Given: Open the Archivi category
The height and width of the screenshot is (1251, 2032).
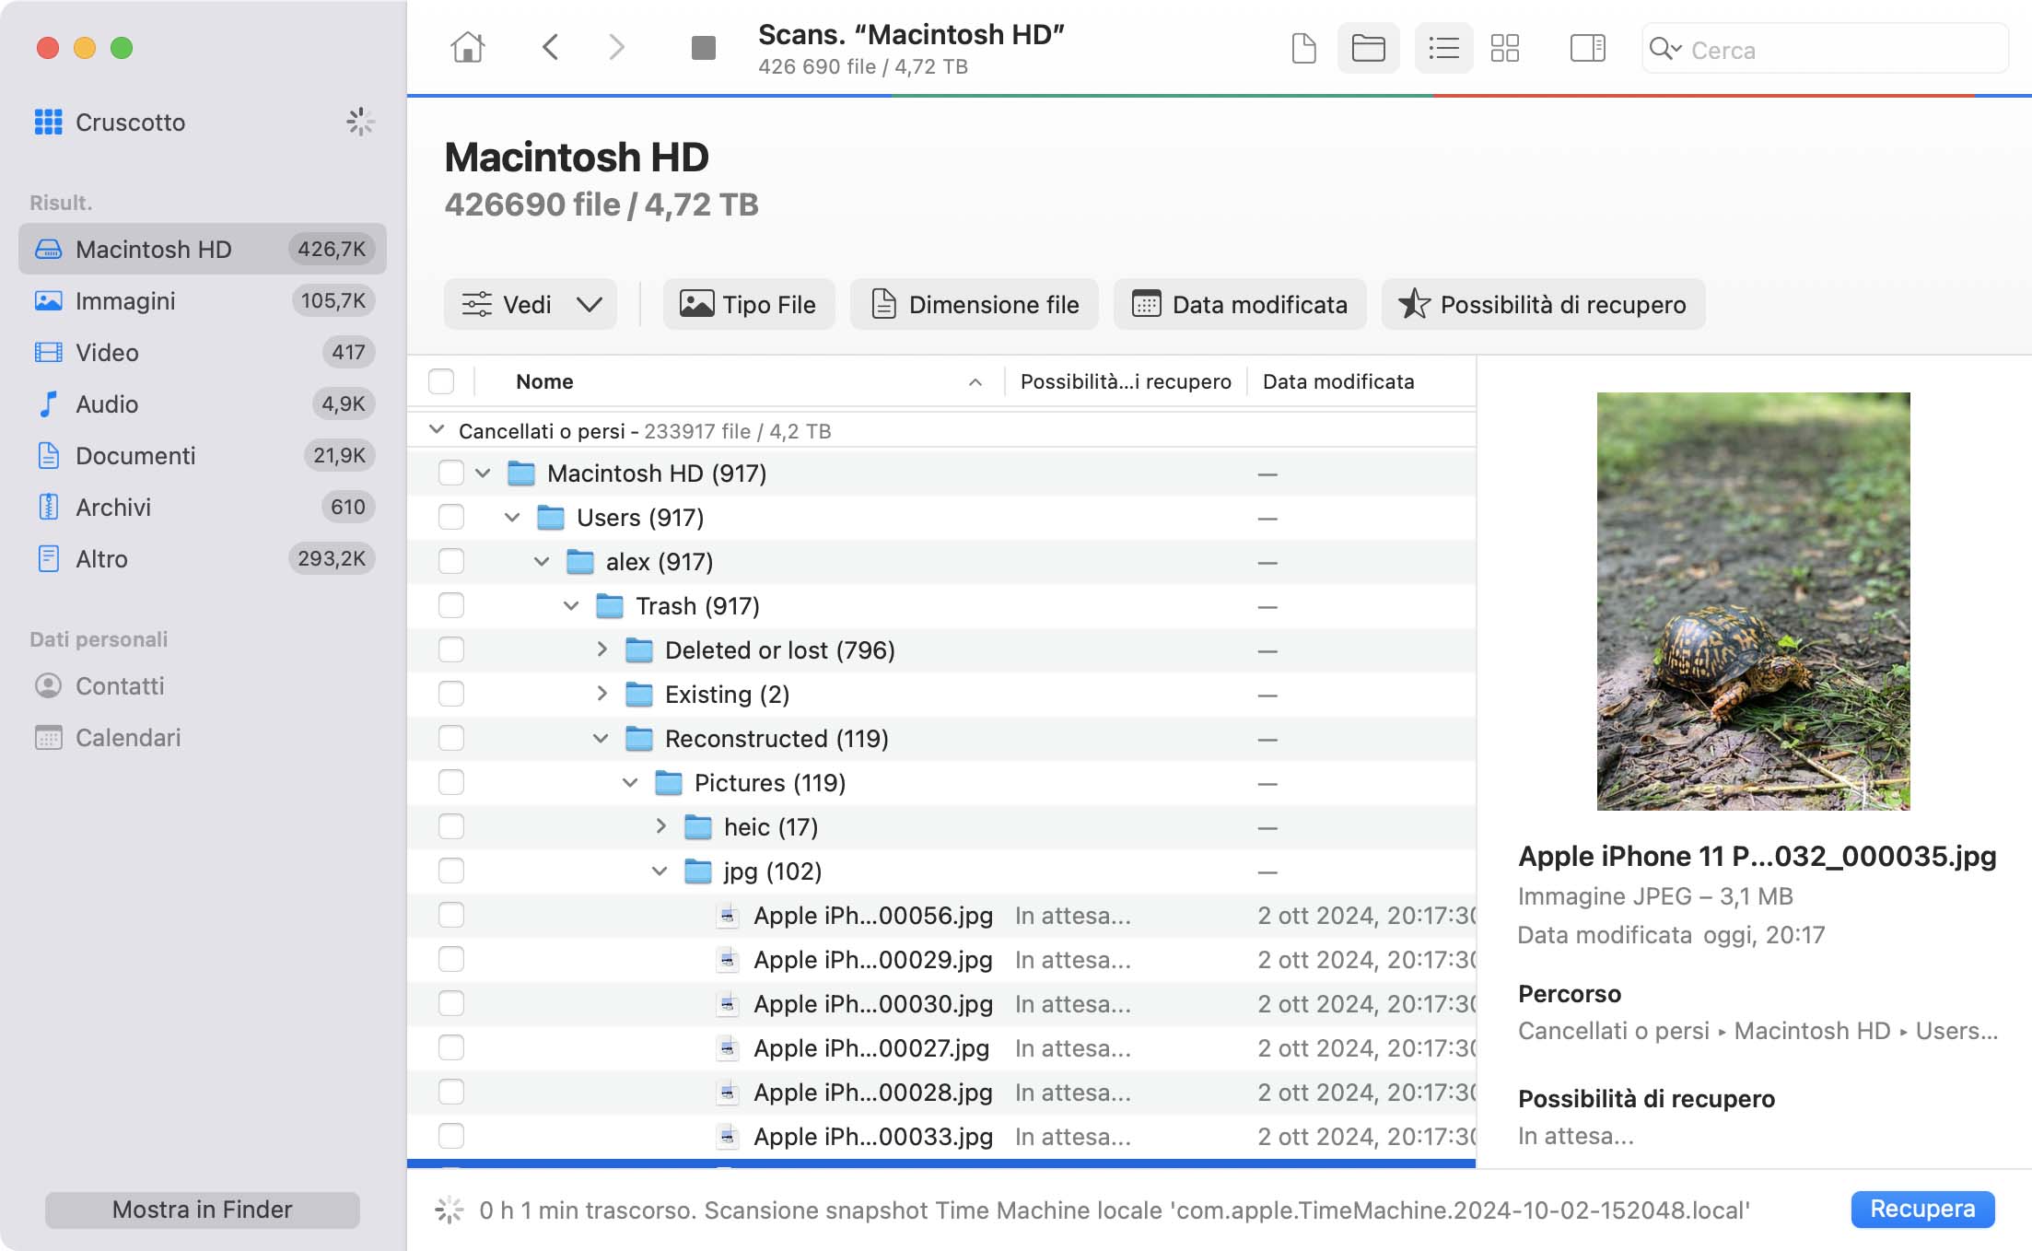Looking at the screenshot, I should [203, 507].
